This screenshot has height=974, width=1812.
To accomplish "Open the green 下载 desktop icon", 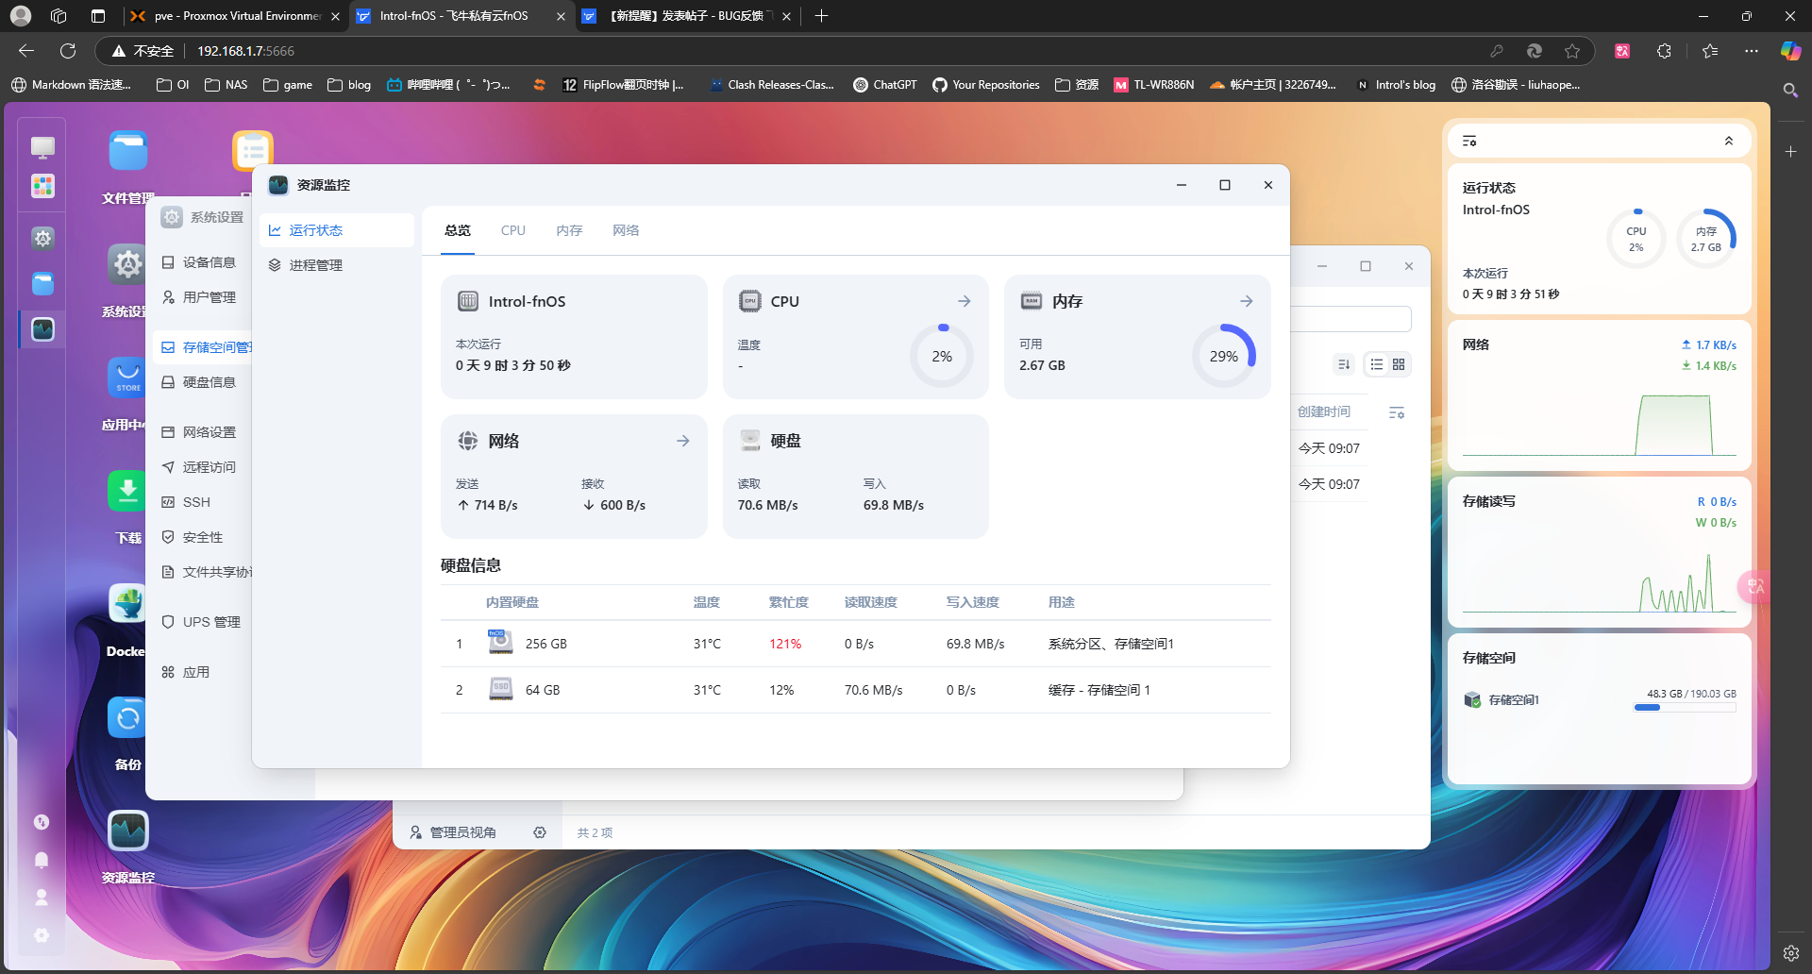I will [x=128, y=491].
